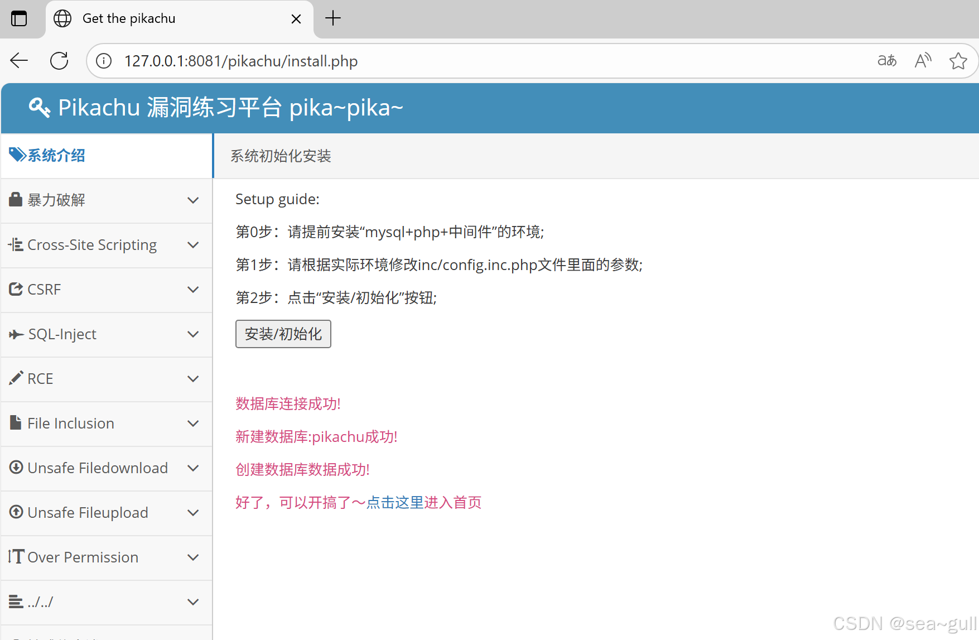
Task: Click the CSRF share icon
Action: coord(16,289)
